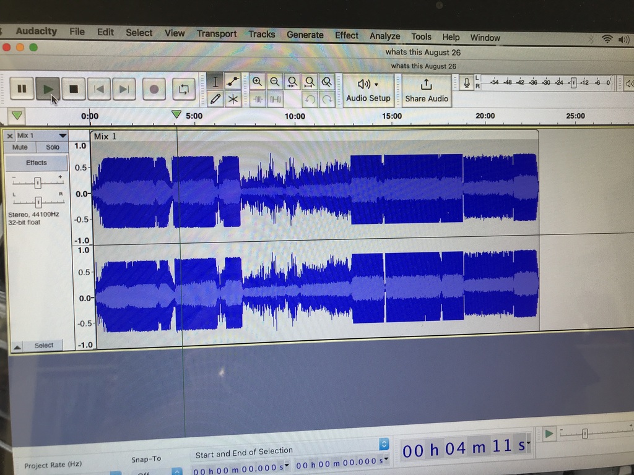This screenshot has width=634, height=475.
Task: Click the record meter microphone icon
Action: pyautogui.click(x=467, y=83)
